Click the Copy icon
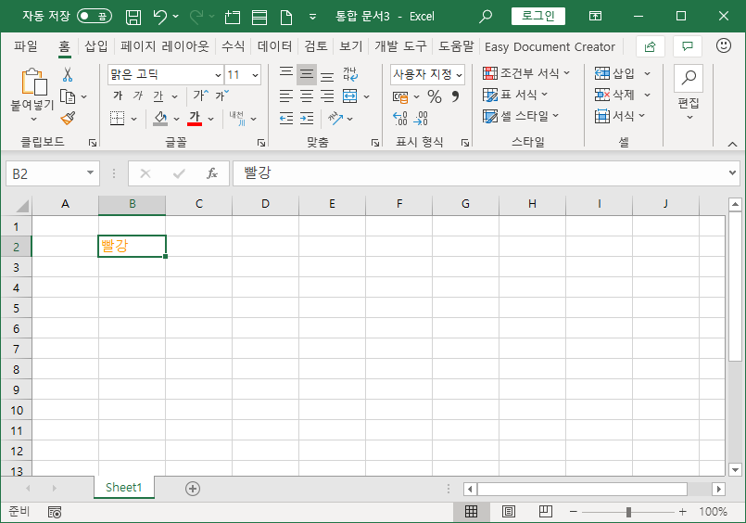746x523 pixels. pos(68,96)
